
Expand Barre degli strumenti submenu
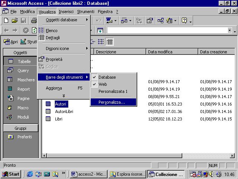point(64,77)
